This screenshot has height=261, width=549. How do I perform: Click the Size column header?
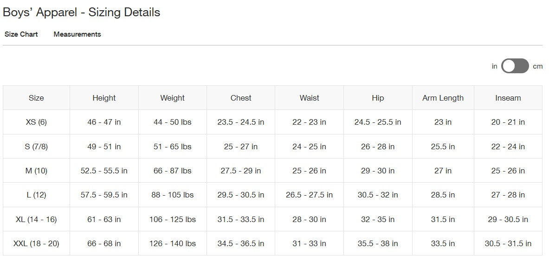point(36,98)
